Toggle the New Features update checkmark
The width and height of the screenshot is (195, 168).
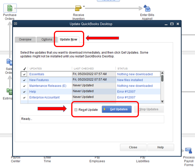click(x=24, y=80)
